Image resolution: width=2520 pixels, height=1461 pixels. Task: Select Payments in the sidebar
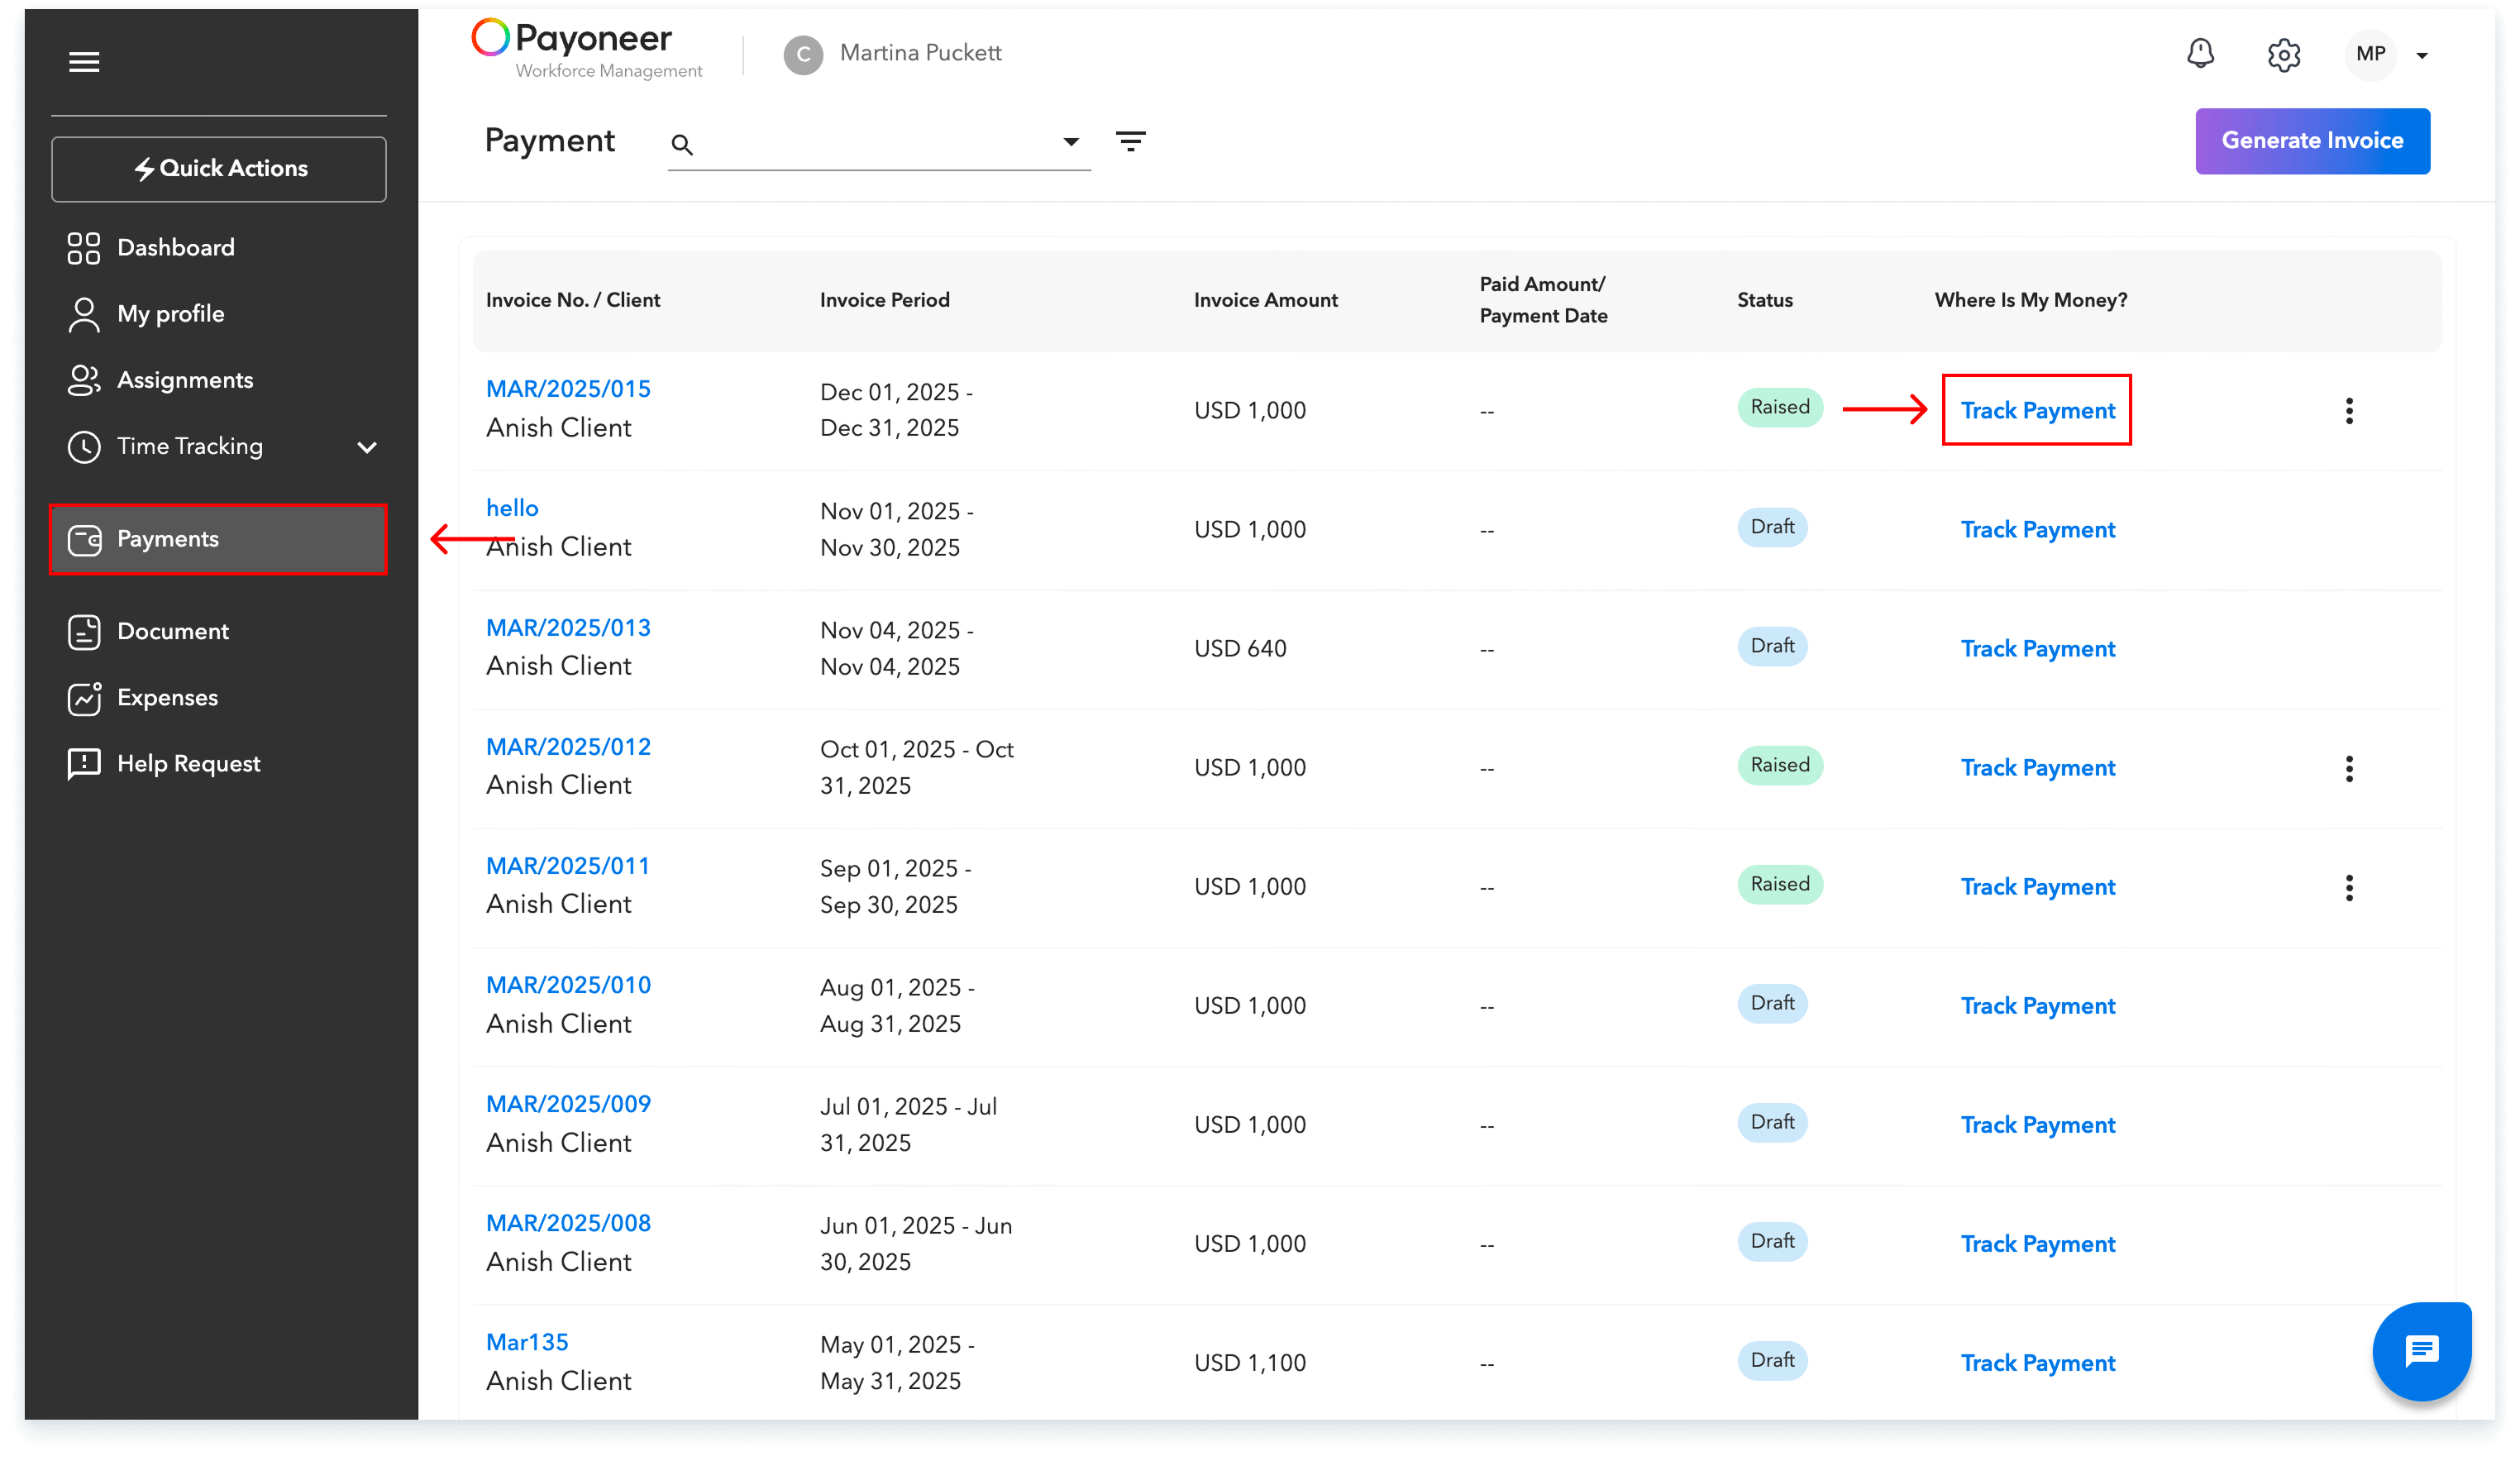(x=167, y=539)
